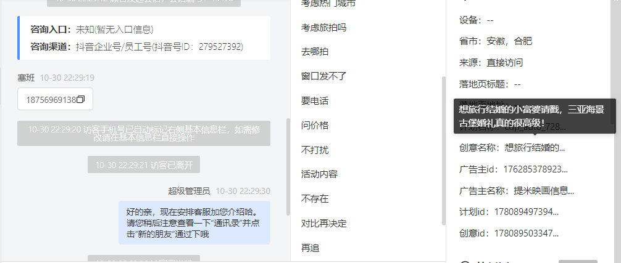Choose the 窗口发不了 quick reply
This screenshot has height=263, width=621.
[x=324, y=76]
